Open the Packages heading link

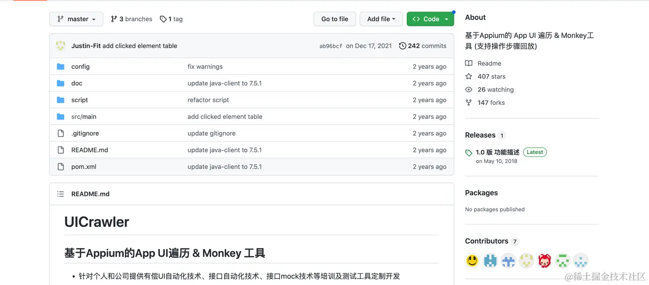coord(481,193)
